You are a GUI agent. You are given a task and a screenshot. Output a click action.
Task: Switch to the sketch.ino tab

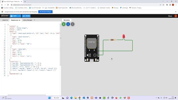pyautogui.click(x=5, y=20)
